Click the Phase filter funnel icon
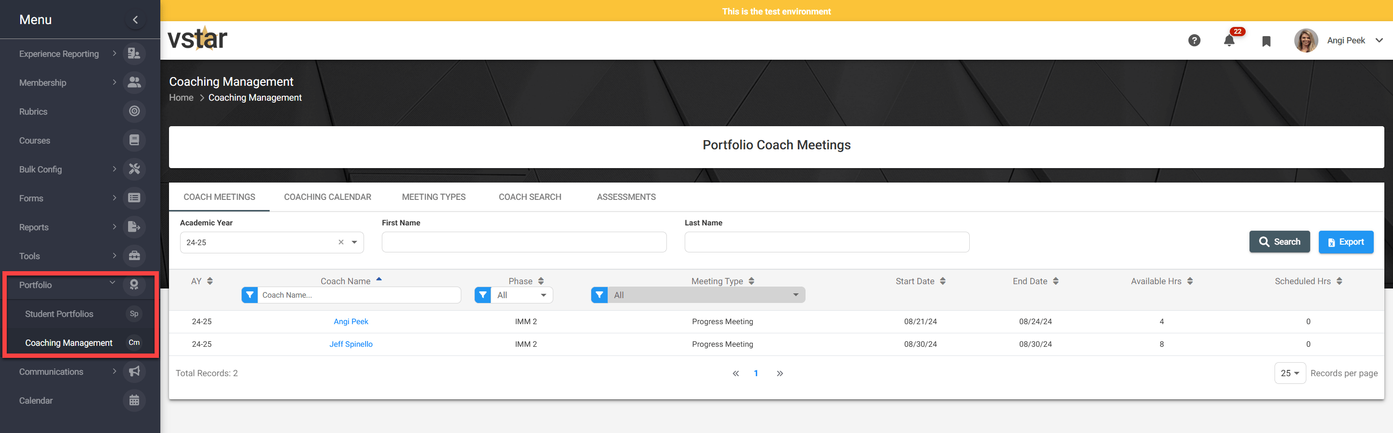Viewport: 1393px width, 433px height. point(483,295)
